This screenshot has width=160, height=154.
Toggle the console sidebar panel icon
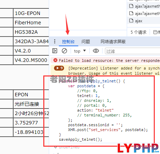click(55, 51)
